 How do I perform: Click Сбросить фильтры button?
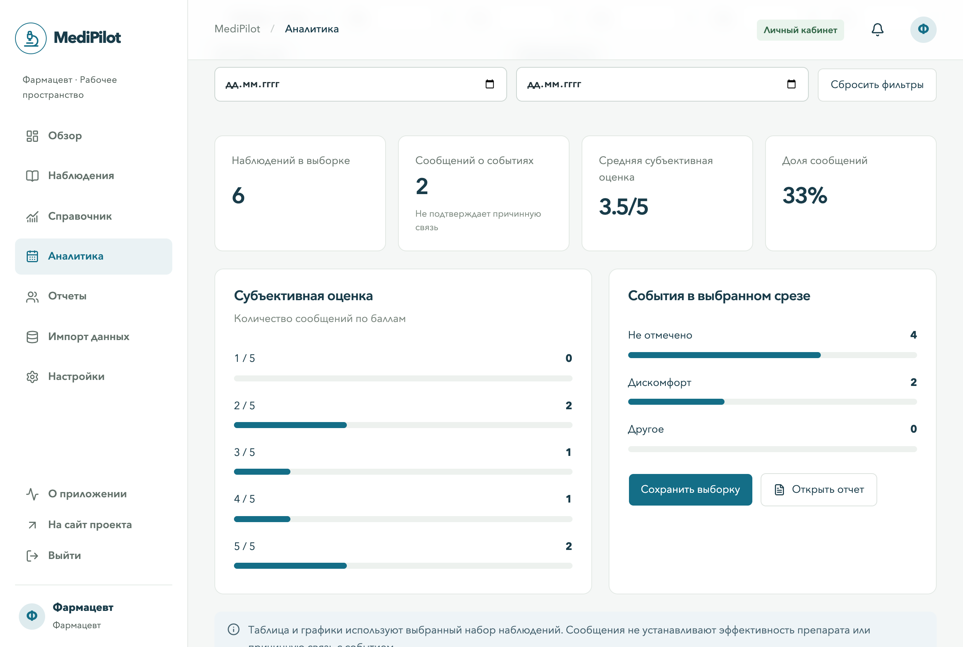tap(877, 85)
